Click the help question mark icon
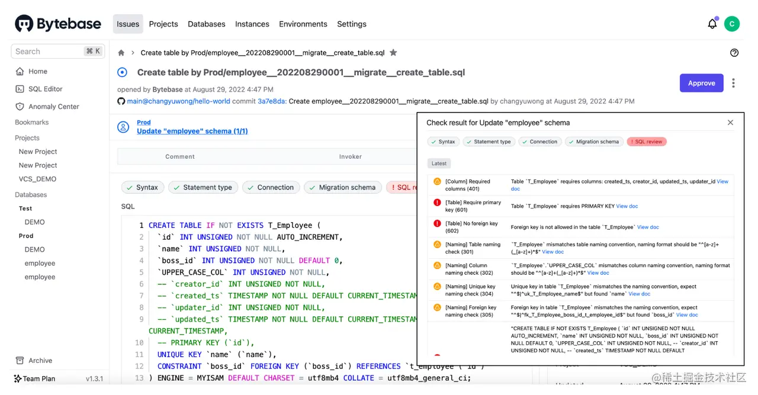The image size is (758, 395). click(734, 53)
